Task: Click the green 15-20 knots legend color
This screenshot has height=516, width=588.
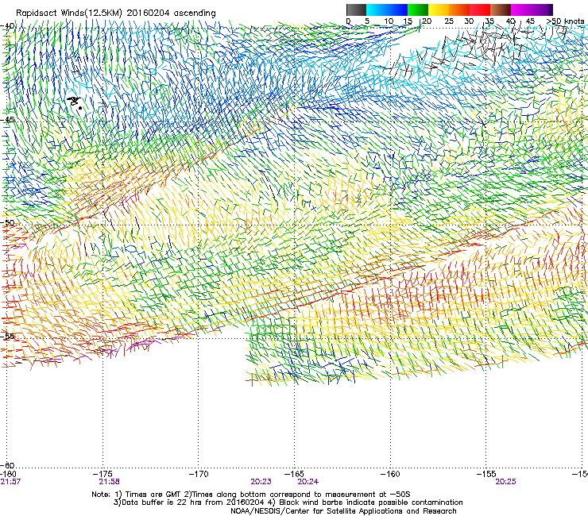Action: [418, 10]
